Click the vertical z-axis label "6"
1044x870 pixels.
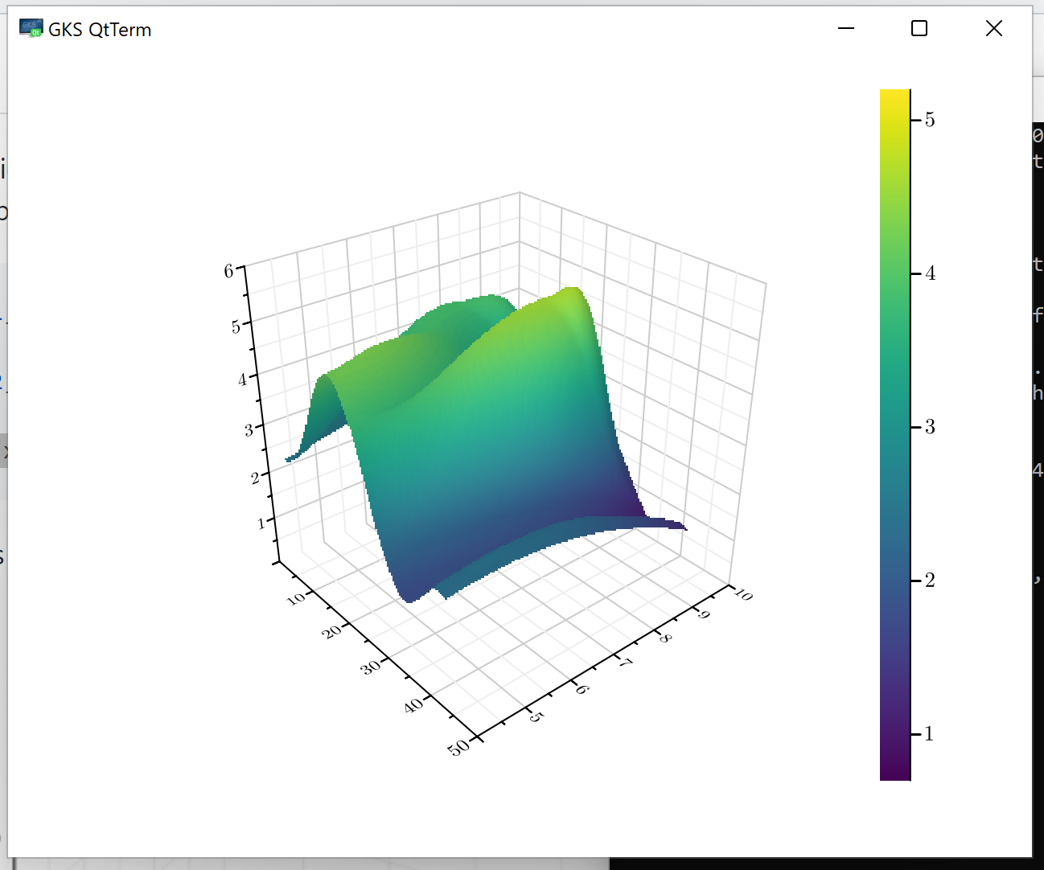point(228,271)
